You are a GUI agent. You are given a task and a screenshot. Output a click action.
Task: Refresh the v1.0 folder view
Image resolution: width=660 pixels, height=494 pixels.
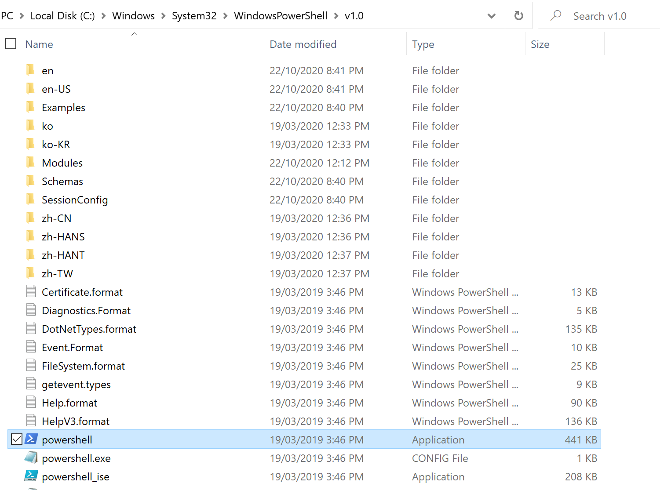click(519, 16)
